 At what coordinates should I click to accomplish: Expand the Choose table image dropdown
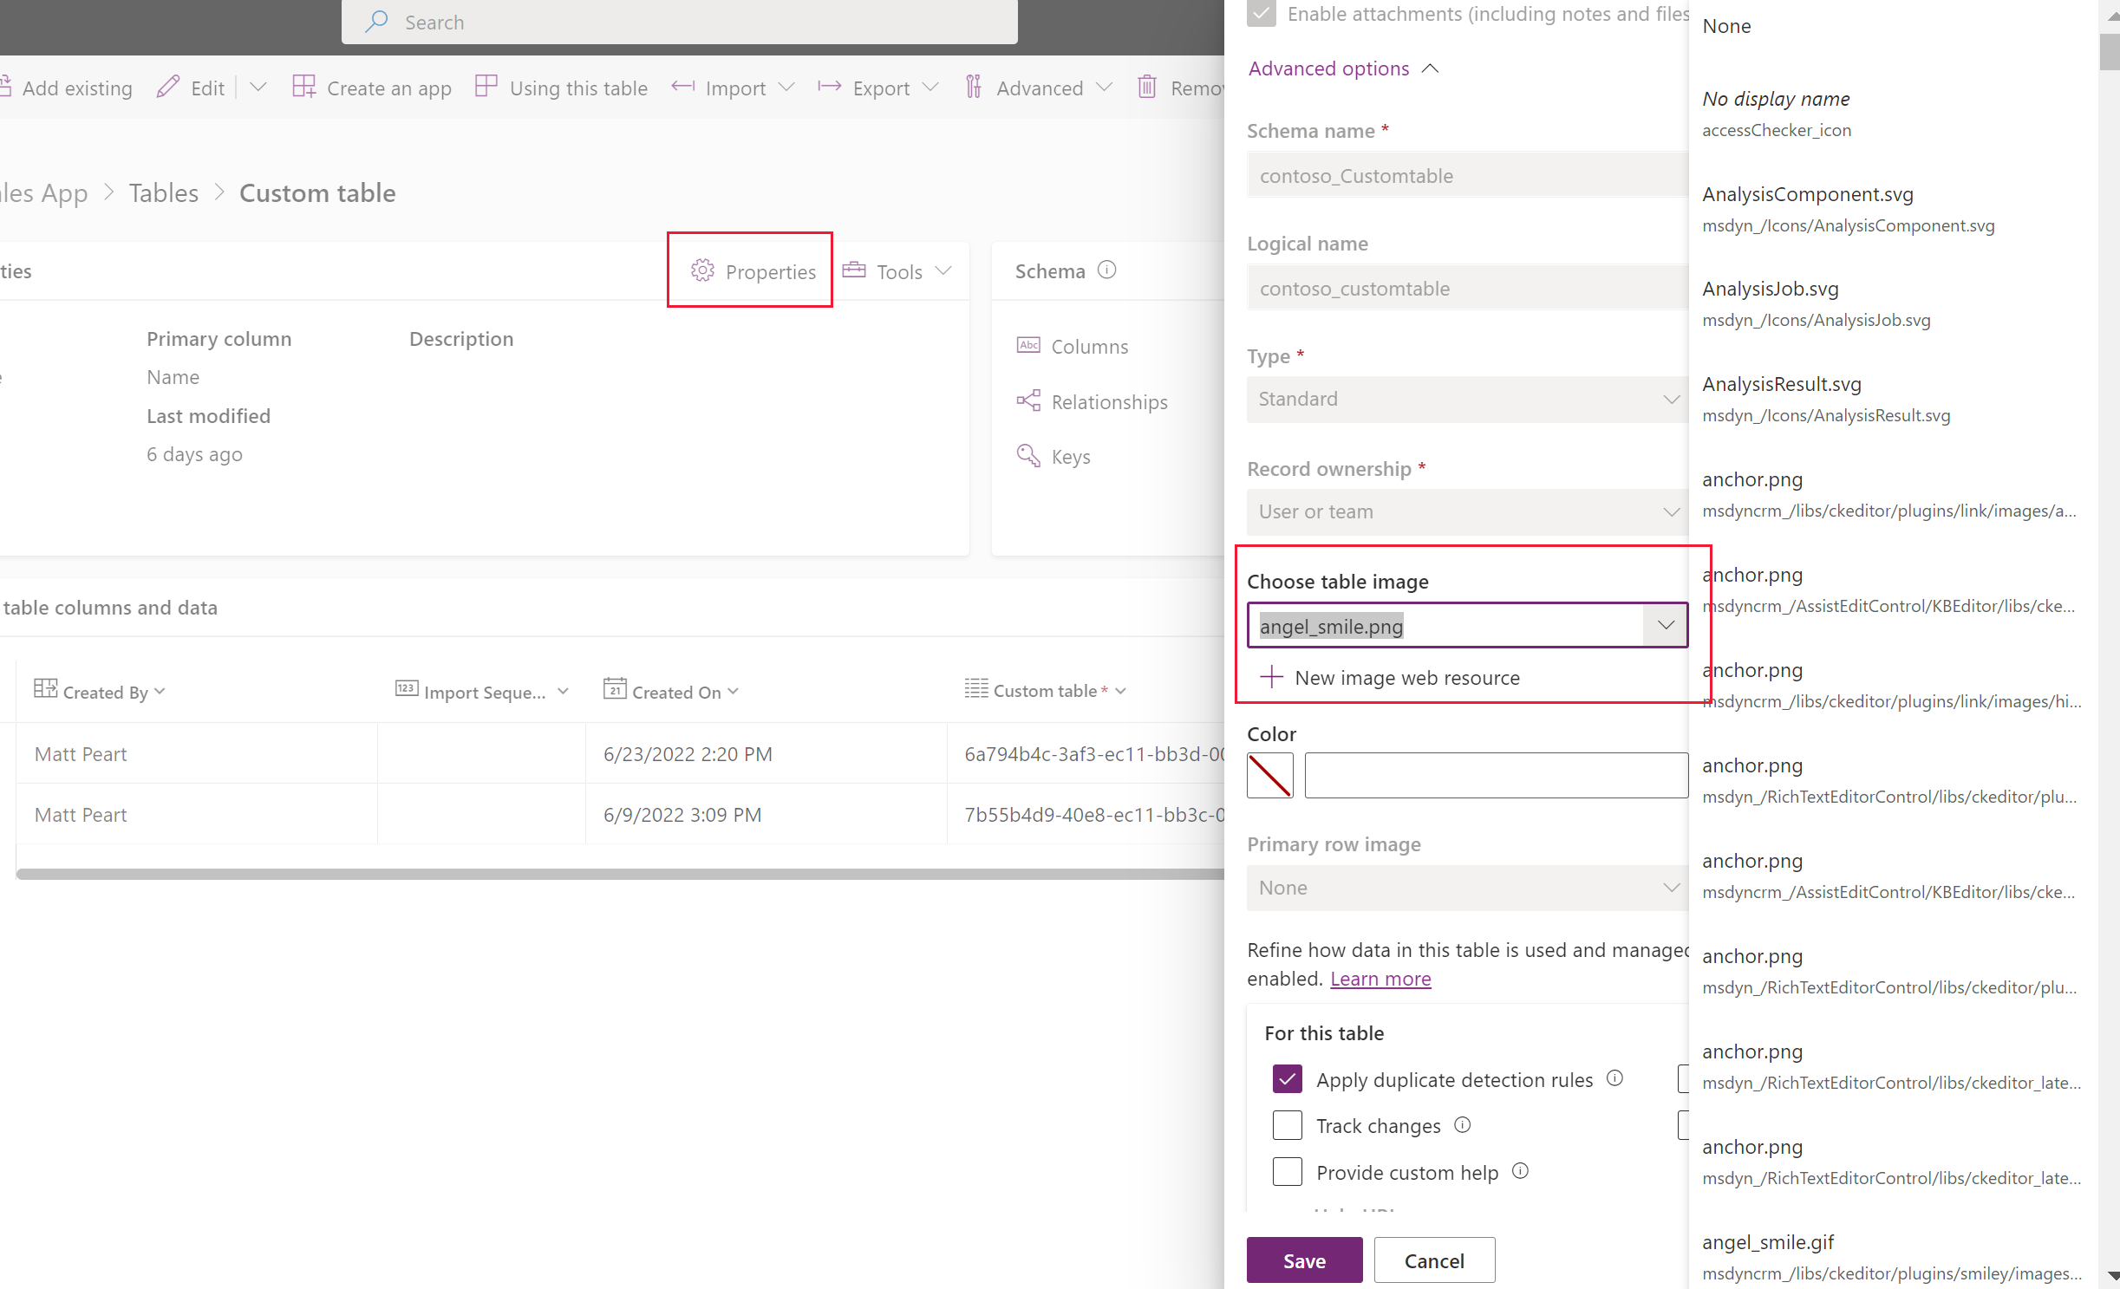[1664, 626]
